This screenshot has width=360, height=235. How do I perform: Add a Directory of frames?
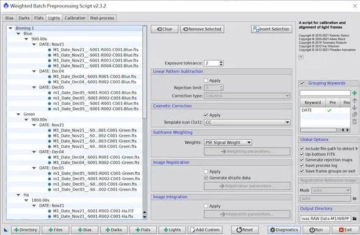coord(26,230)
